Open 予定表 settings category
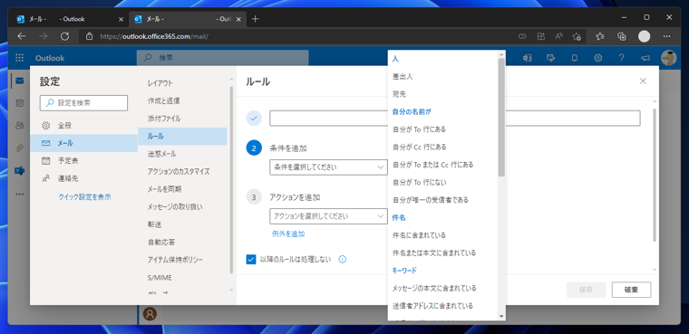This screenshot has width=689, height=334. click(83, 160)
